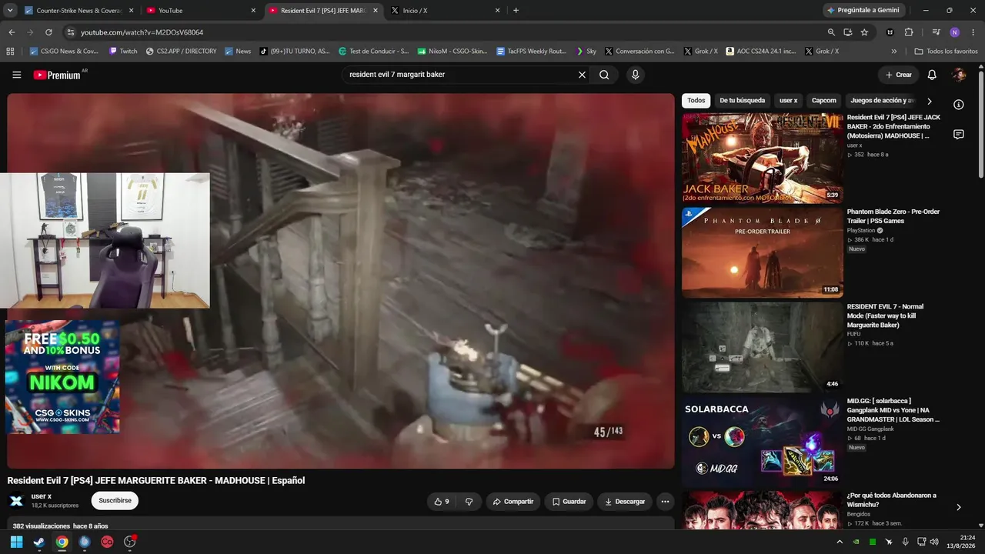Switch to the Inicio / X tab

coord(446,11)
